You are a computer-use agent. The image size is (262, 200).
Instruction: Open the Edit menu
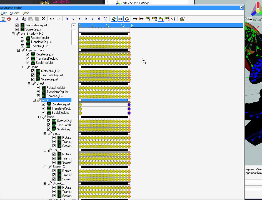[x=4, y=13]
